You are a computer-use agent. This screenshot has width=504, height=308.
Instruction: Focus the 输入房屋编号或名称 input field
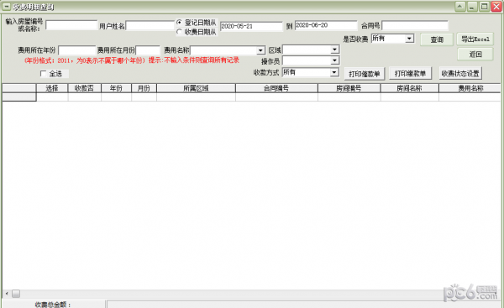(71, 25)
